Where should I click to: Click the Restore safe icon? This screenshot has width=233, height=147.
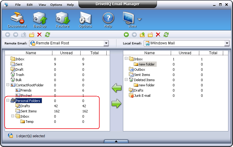(x=62, y=18)
